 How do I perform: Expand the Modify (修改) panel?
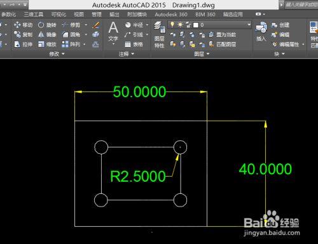57,54
